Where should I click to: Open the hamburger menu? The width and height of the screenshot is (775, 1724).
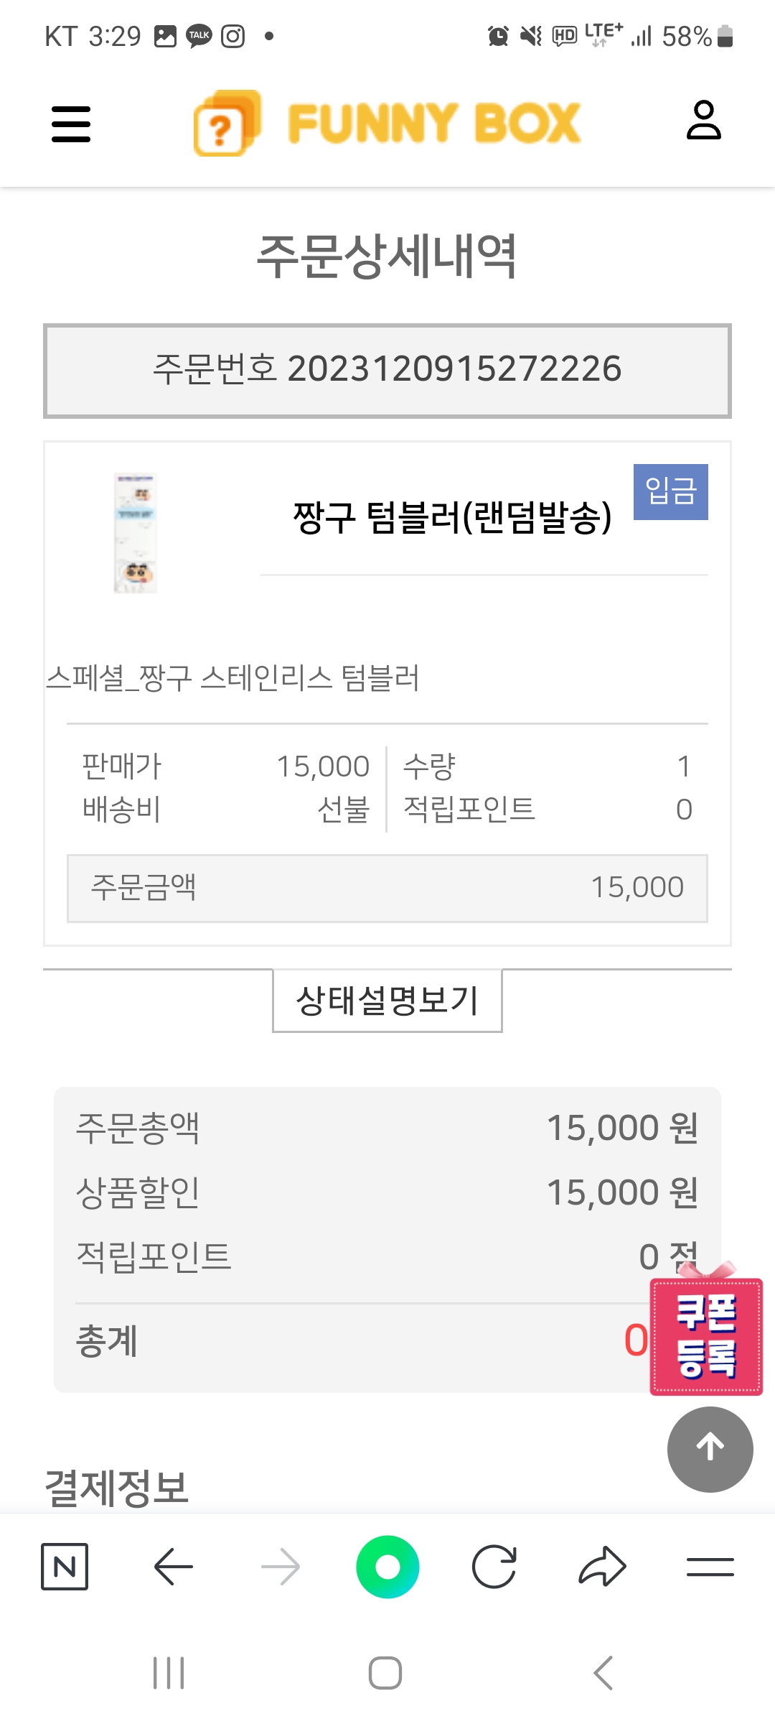[71, 124]
